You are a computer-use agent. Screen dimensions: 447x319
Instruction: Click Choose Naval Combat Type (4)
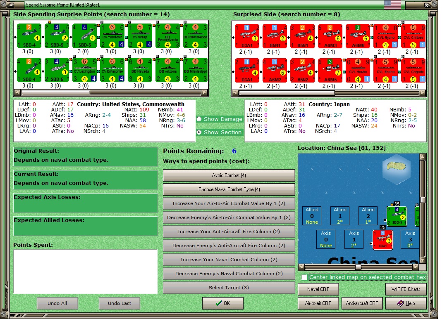click(229, 189)
